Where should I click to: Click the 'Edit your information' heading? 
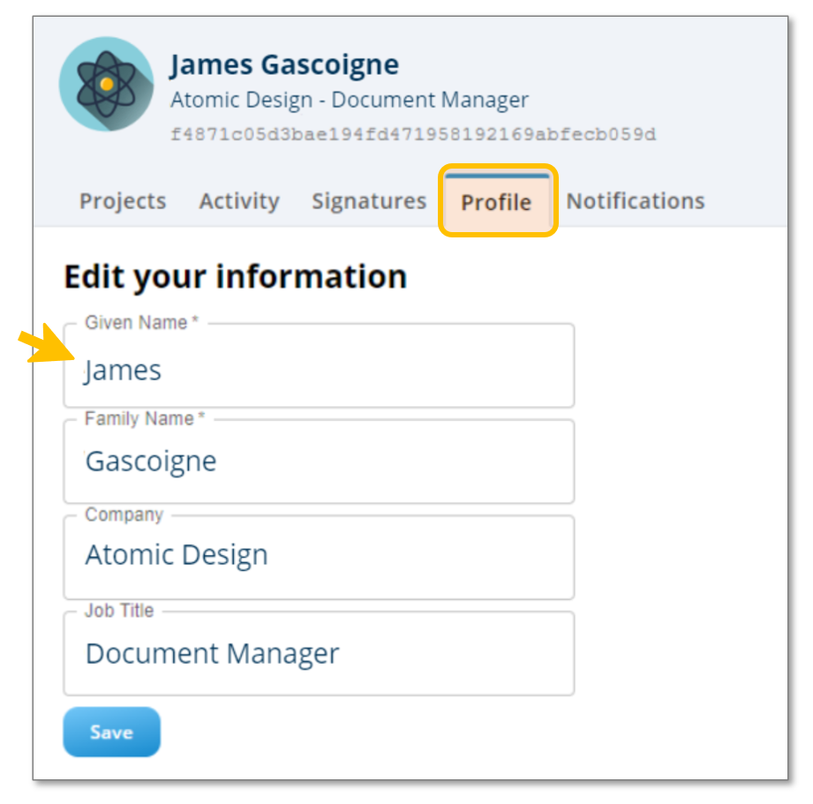236,276
